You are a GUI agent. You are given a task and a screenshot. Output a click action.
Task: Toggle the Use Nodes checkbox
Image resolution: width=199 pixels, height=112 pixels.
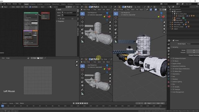point(30,7)
